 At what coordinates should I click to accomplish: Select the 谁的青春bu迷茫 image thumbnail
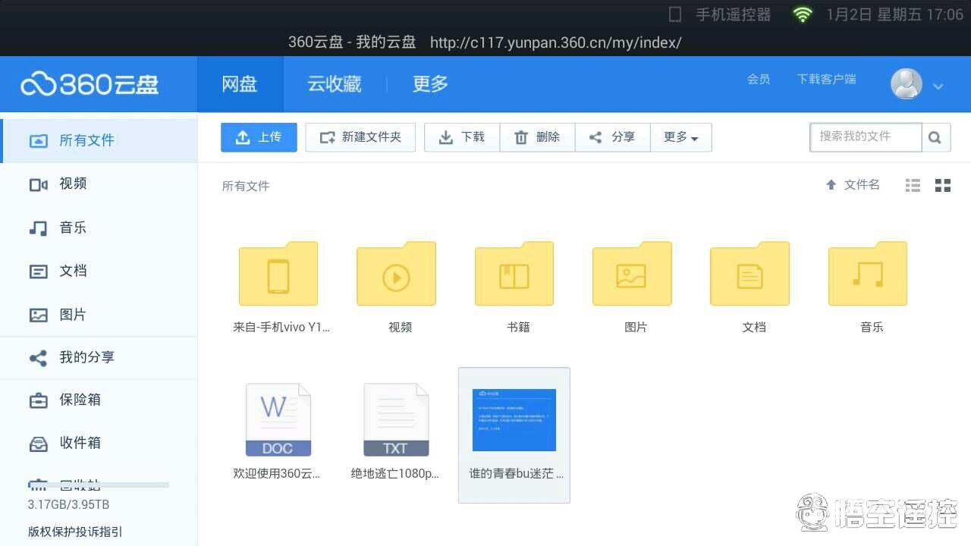514,420
